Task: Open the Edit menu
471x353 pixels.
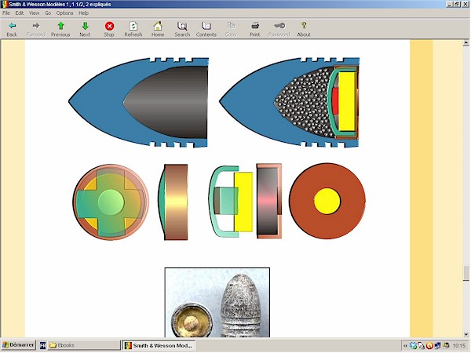Action: pyautogui.click(x=19, y=13)
